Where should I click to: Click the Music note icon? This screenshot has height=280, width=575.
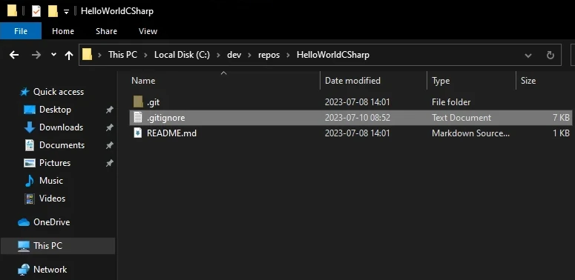click(30, 181)
